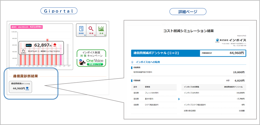The height and width of the screenshot is (125, 260).
Task: Click the pink 請求月 2023年01月 label
Action: pos(26,27)
